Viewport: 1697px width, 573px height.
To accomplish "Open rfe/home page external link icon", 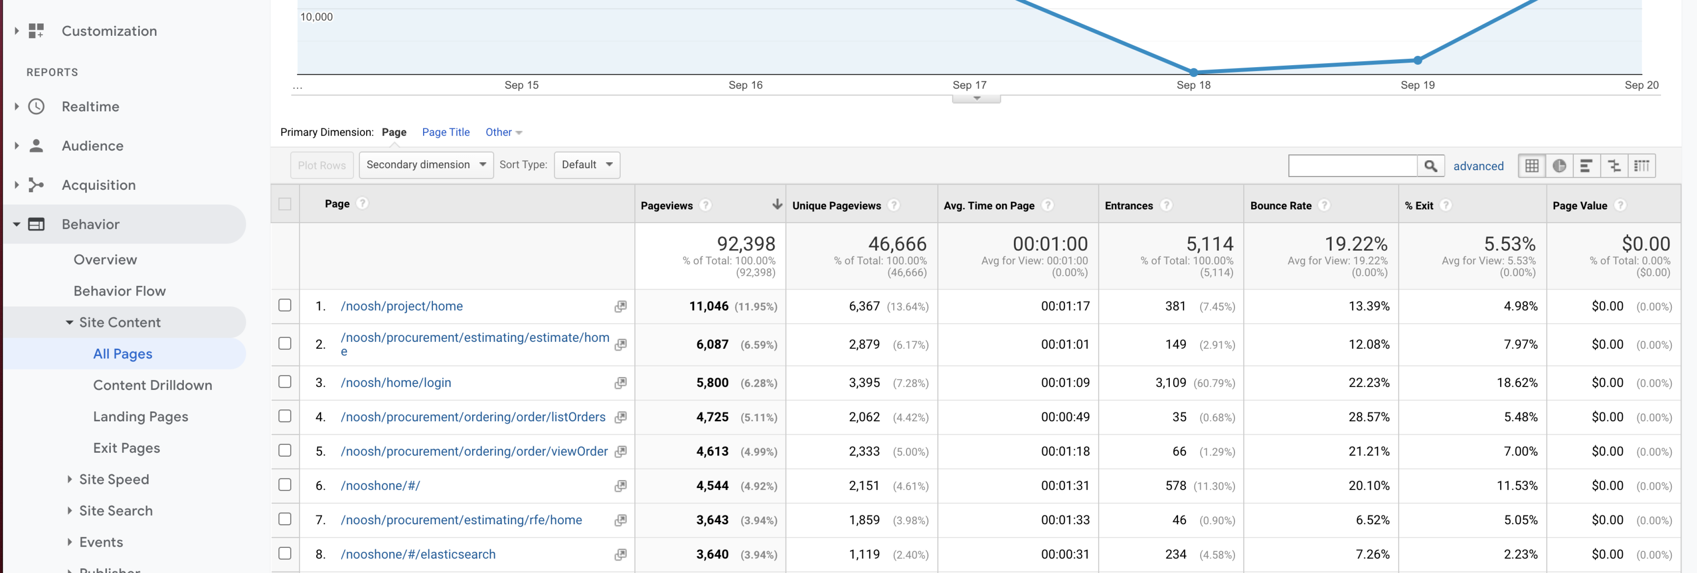I will [620, 520].
